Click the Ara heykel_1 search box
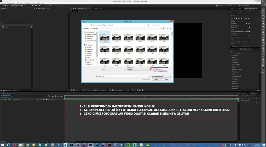This screenshot has height=147, width=266. tap(161, 25)
